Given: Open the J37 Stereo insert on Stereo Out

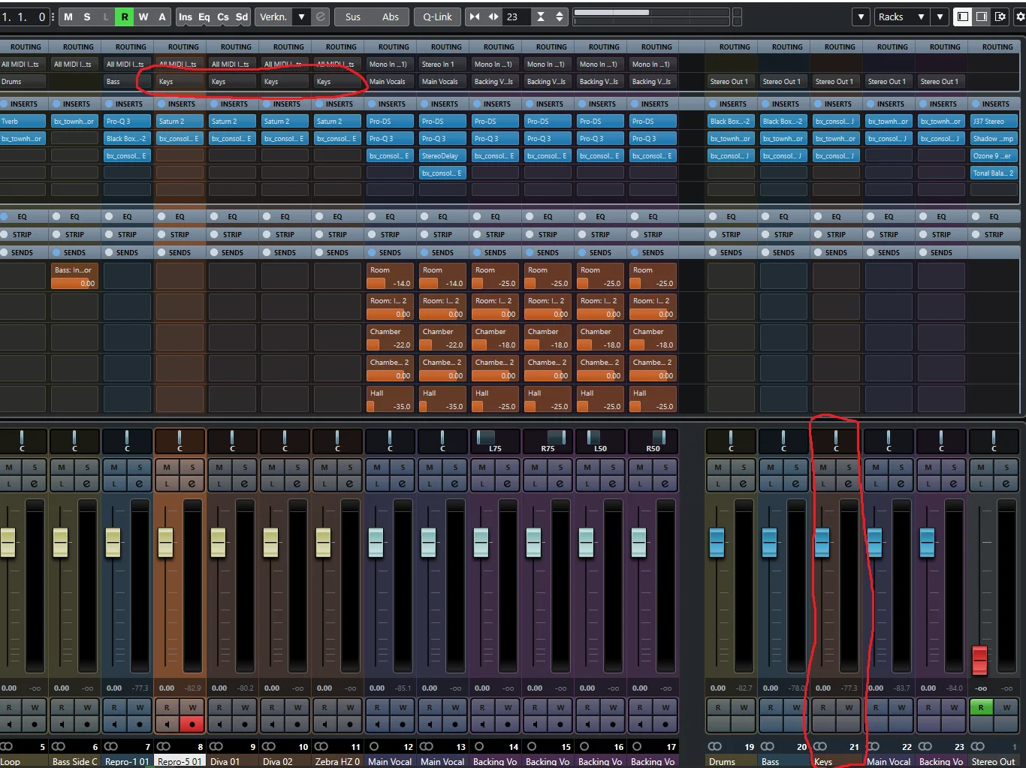Looking at the screenshot, I should (x=994, y=121).
